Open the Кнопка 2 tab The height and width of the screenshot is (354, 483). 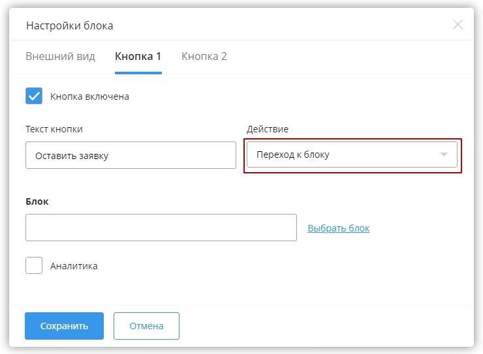click(x=204, y=56)
